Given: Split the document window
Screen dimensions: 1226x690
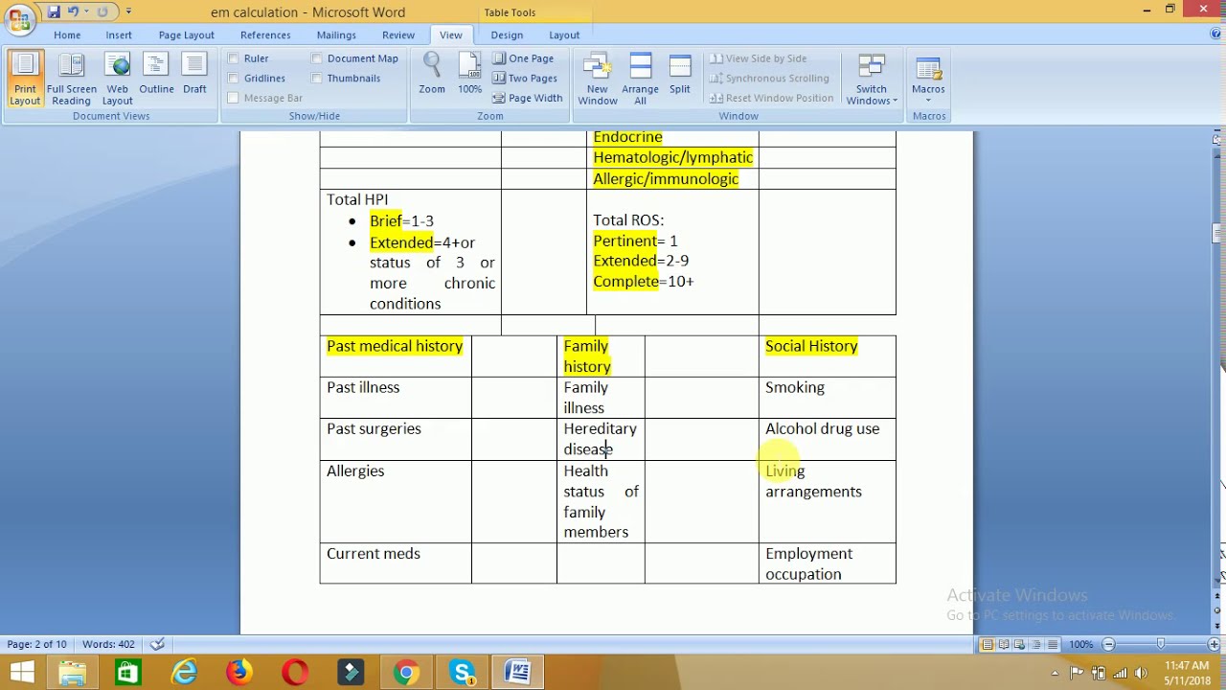Looking at the screenshot, I should tap(680, 75).
